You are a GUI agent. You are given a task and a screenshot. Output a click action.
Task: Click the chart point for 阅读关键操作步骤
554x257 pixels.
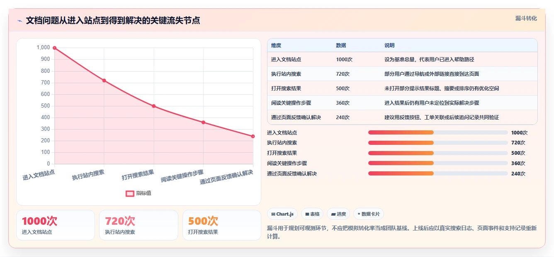(203, 122)
